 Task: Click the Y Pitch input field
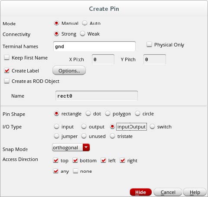[155, 59]
